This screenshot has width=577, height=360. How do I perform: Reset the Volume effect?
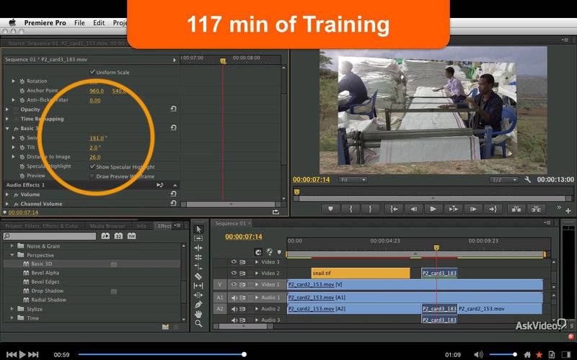click(x=173, y=194)
